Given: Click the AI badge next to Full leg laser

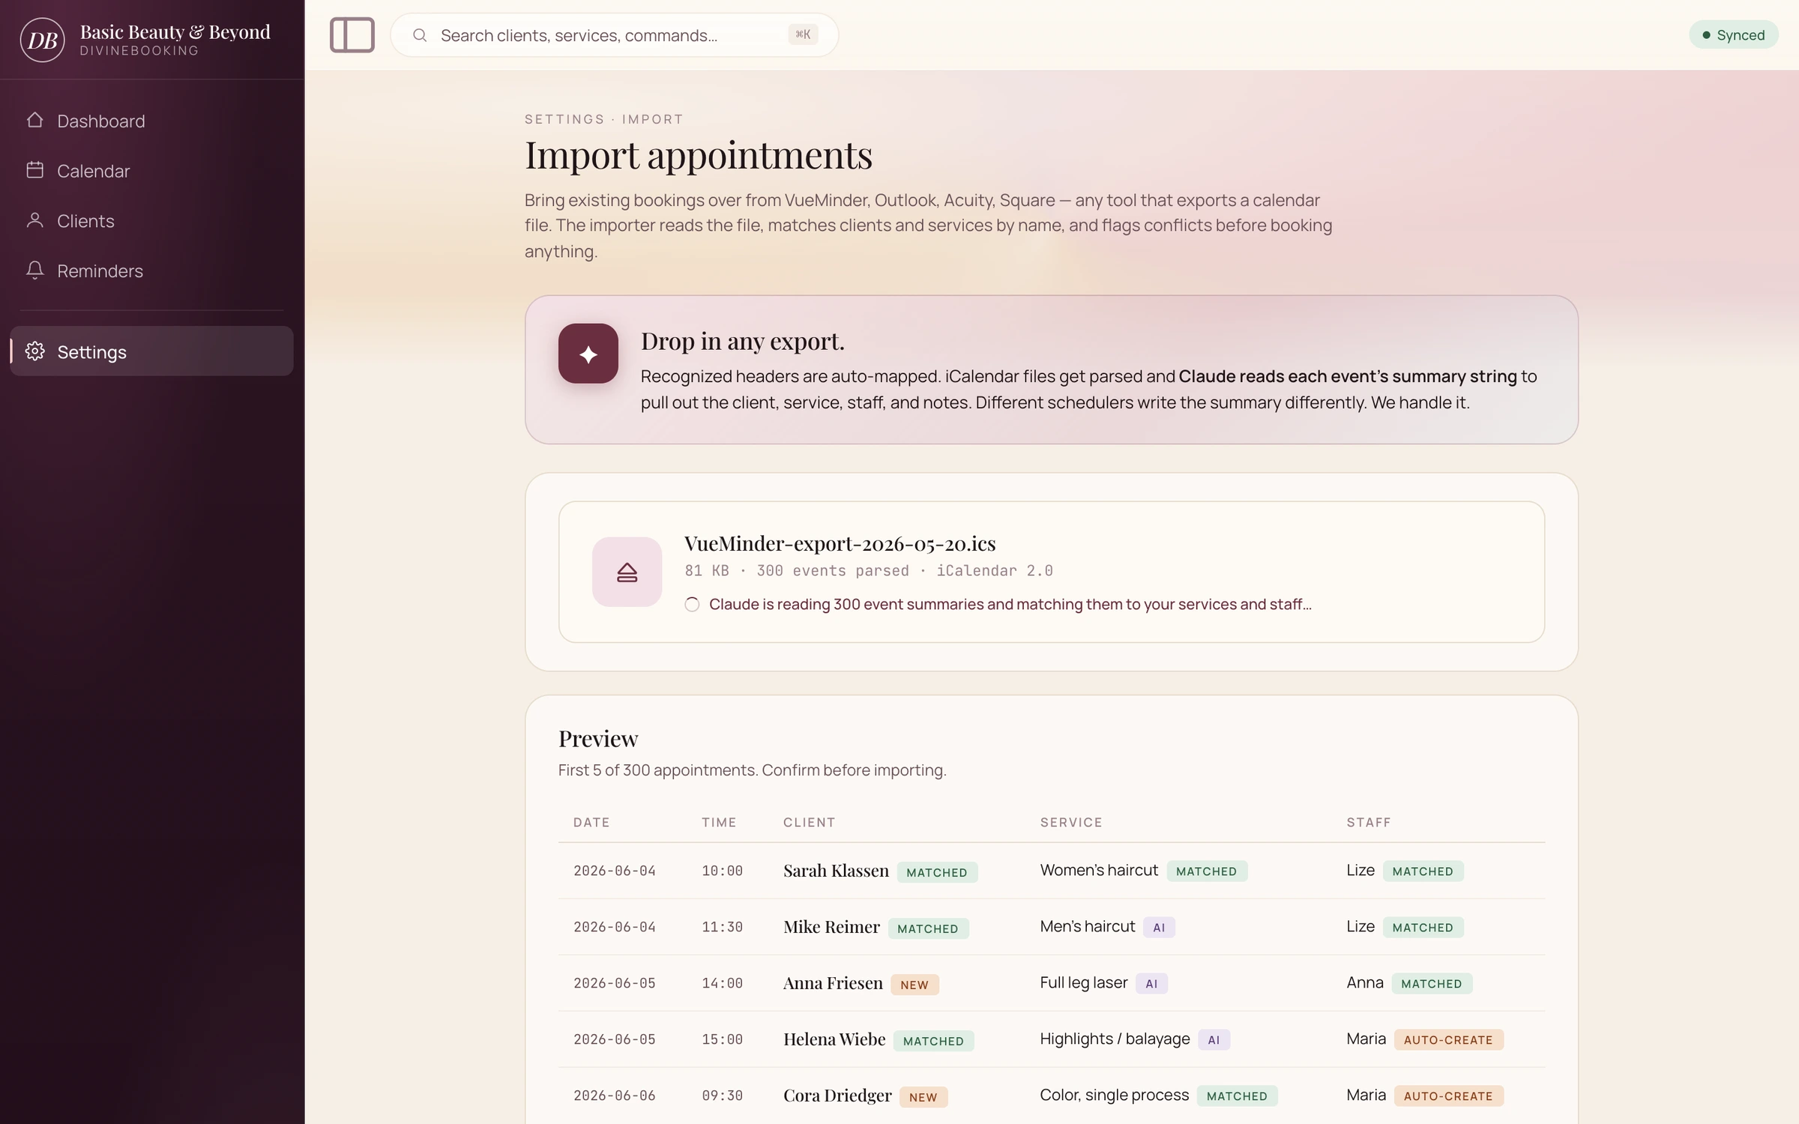Looking at the screenshot, I should (1151, 984).
